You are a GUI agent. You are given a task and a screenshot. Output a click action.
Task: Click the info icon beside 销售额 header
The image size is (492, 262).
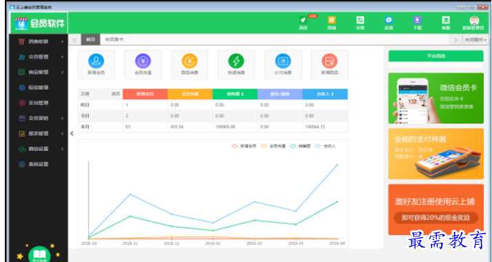coord(243,94)
